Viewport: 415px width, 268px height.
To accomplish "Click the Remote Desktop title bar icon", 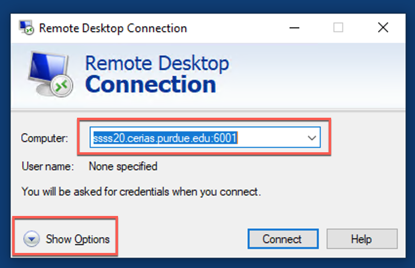I will (x=26, y=27).
